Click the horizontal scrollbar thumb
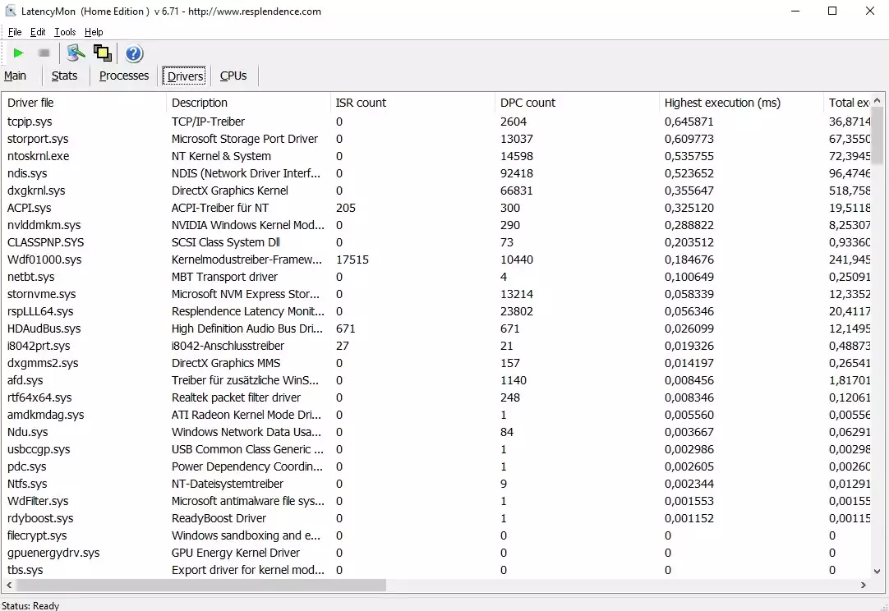889x611 pixels. (x=200, y=585)
